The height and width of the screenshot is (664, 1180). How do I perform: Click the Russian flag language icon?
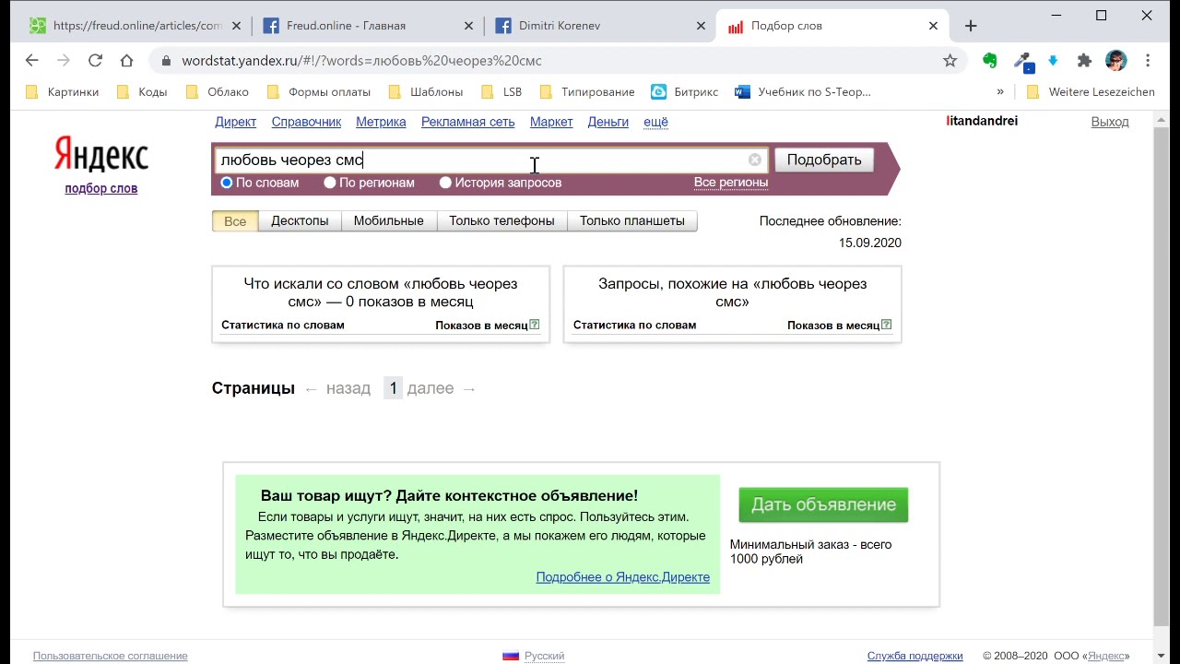511,656
